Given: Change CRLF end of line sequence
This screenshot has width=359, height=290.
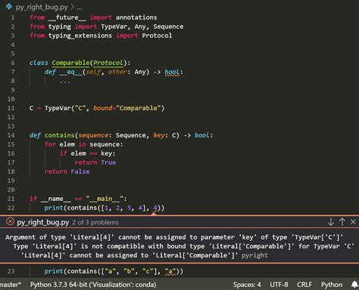Looking at the screenshot, I should (x=304, y=285).
